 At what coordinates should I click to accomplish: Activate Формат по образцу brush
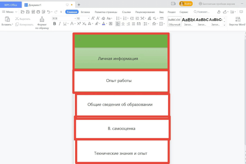[x=42, y=23]
